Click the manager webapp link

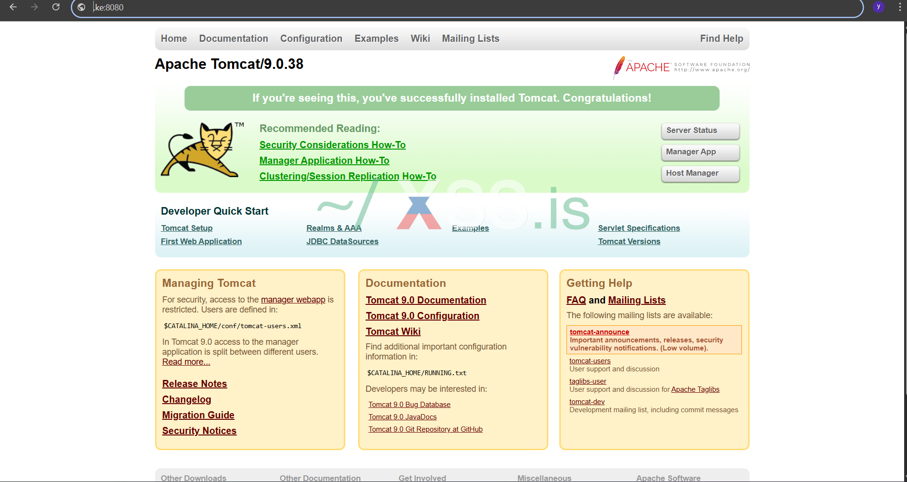point(293,300)
